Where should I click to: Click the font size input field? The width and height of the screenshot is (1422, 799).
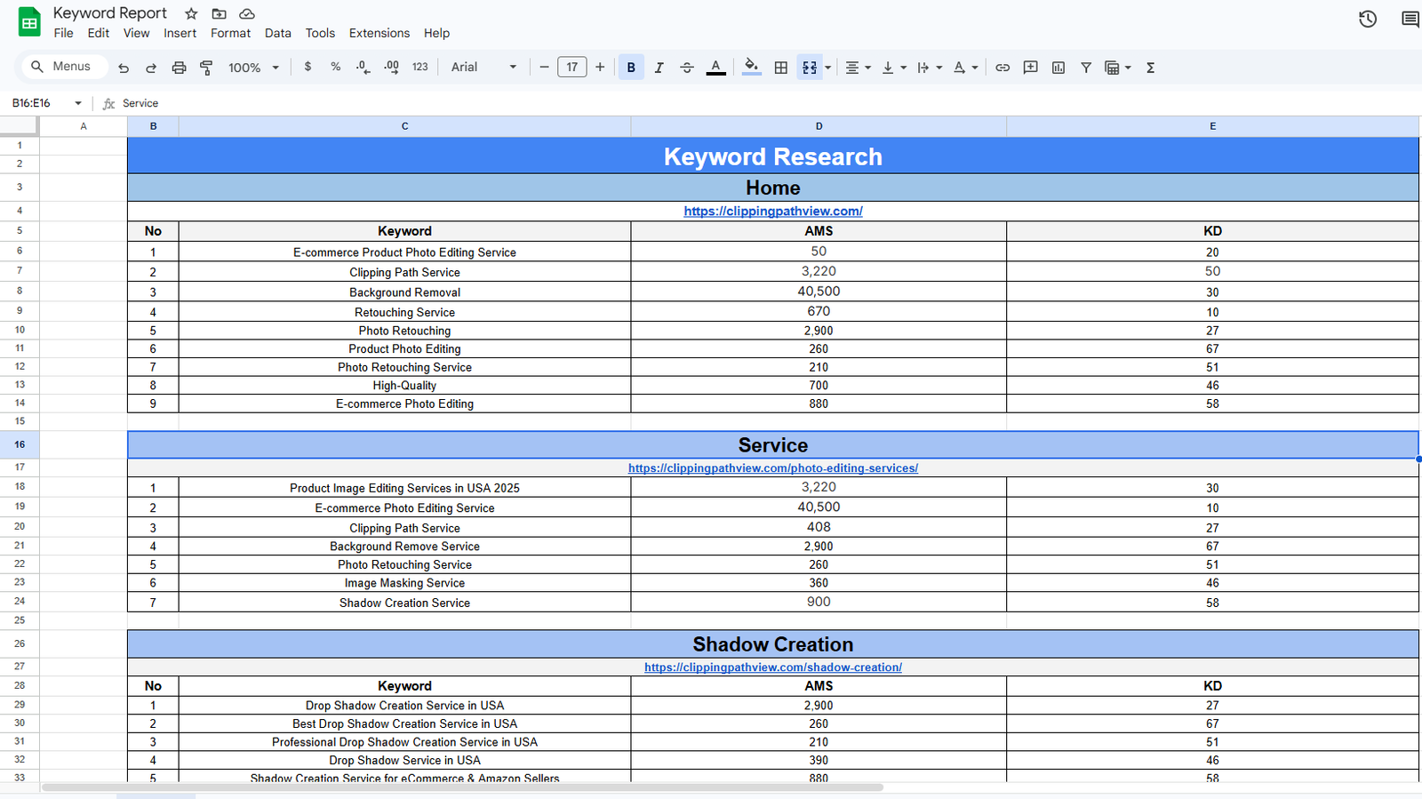tap(571, 68)
